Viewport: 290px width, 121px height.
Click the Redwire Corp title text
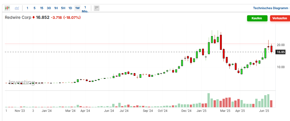[18, 18]
